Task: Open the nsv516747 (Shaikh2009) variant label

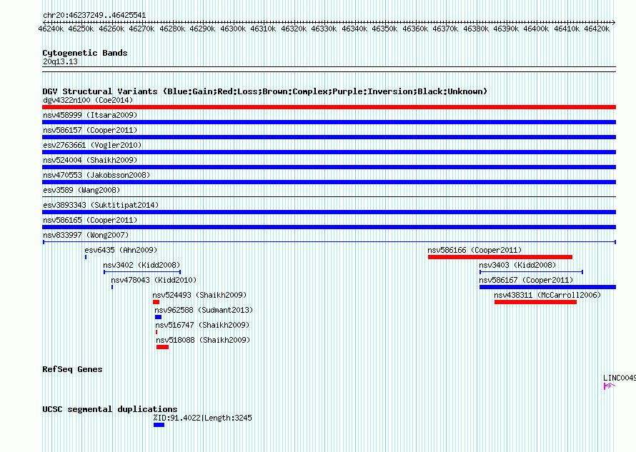Action: 202,325
